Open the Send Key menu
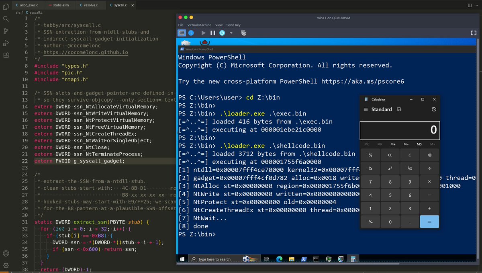The height and width of the screenshot is (273, 482). click(233, 25)
